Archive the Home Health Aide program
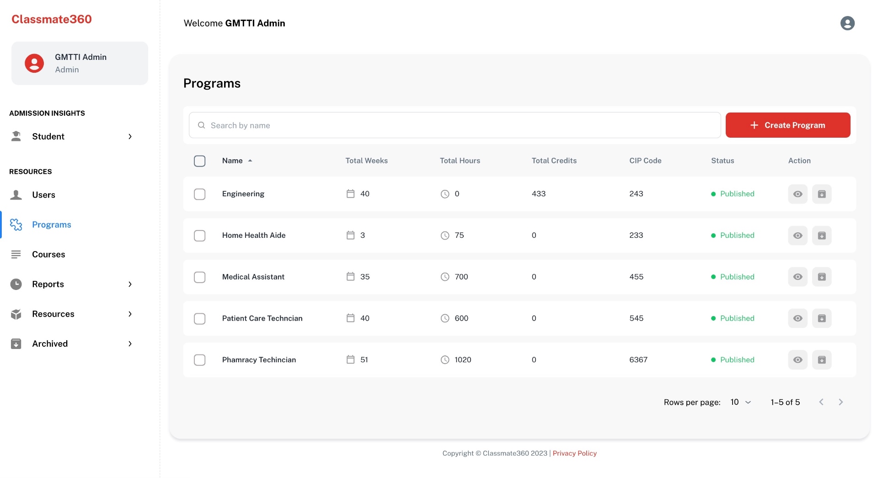Image resolution: width=878 pixels, height=478 pixels. [x=822, y=236]
